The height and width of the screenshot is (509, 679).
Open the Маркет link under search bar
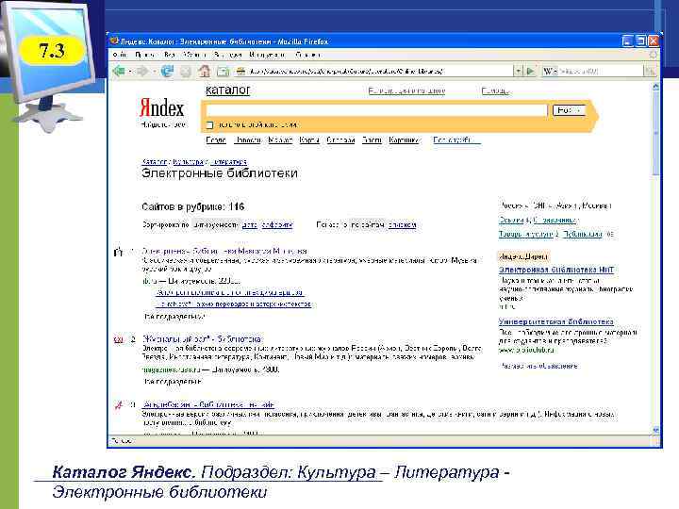pos(280,140)
